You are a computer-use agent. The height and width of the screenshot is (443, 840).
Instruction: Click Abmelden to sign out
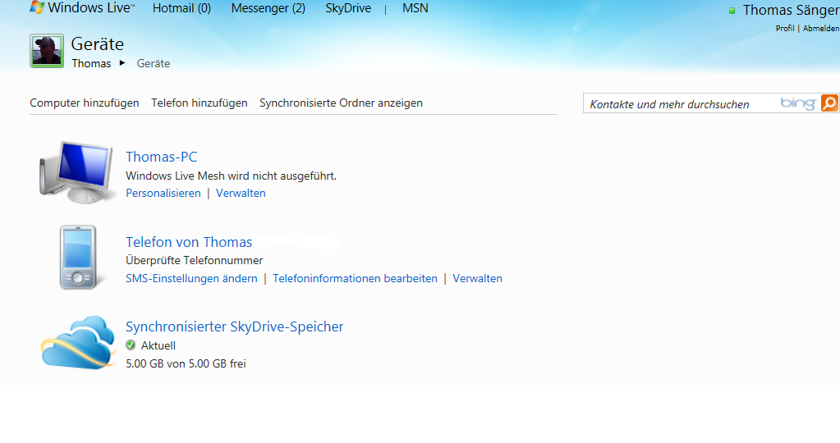[821, 29]
